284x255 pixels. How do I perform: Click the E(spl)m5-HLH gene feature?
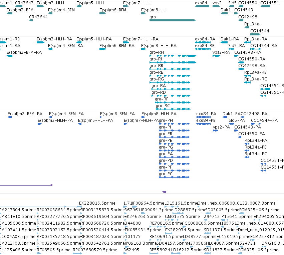[79, 6]
